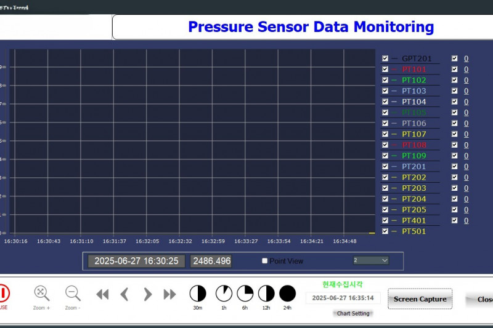Toggle the PT501 sensor checkbox
The width and height of the screenshot is (493, 328).
coord(385,231)
